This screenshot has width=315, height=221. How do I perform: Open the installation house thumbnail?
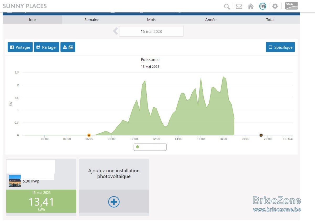[15, 181]
